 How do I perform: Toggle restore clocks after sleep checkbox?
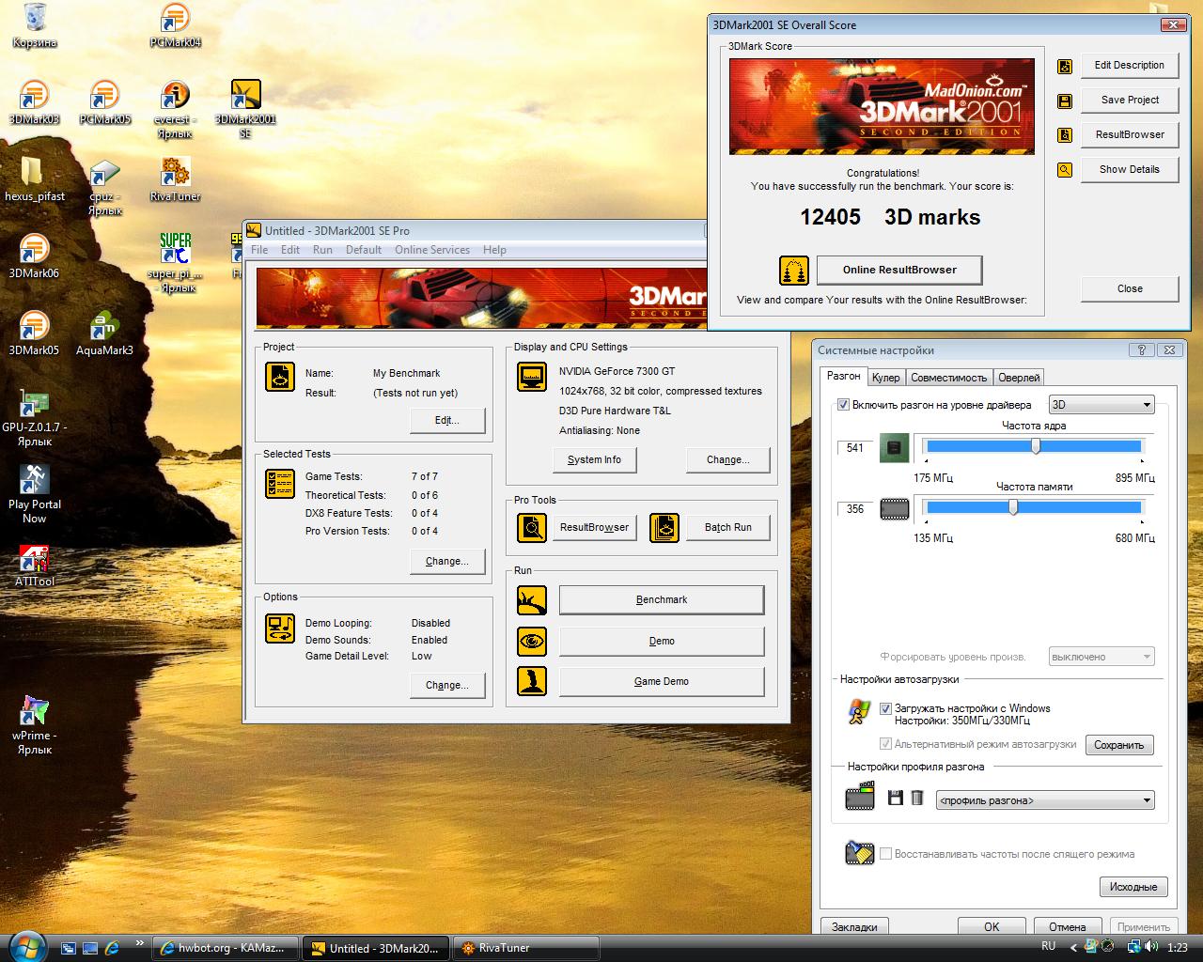pos(885,854)
